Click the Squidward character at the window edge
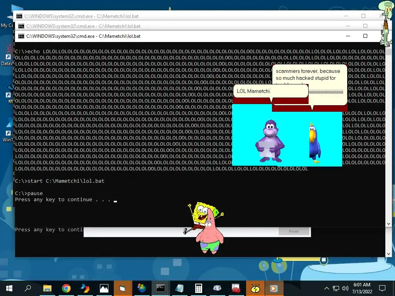 tap(387, 24)
